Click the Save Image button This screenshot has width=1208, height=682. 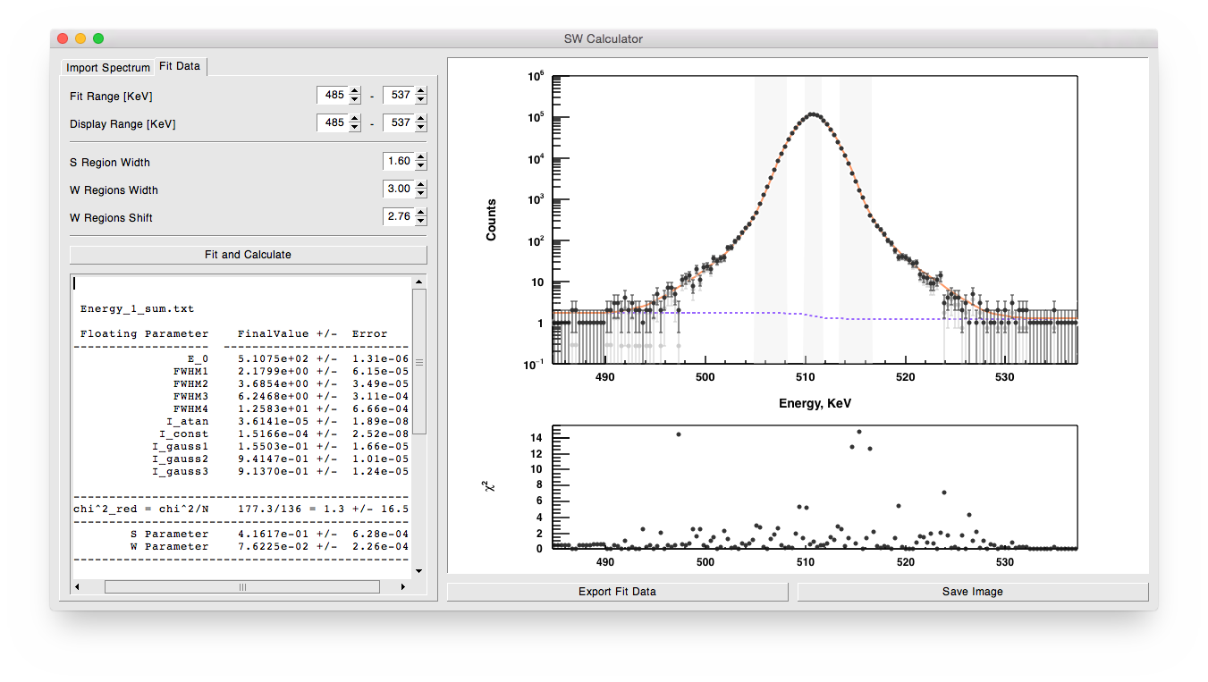[x=972, y=592]
